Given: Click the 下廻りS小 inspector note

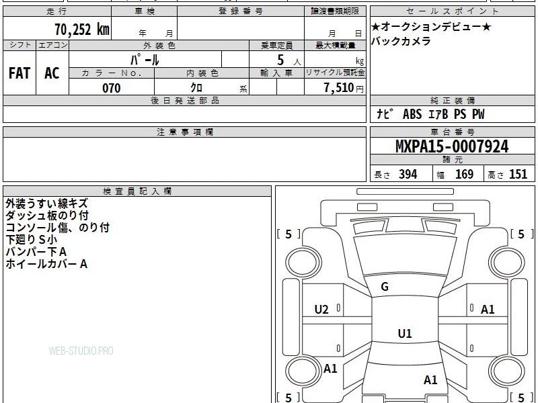Looking at the screenshot, I should (31, 240).
